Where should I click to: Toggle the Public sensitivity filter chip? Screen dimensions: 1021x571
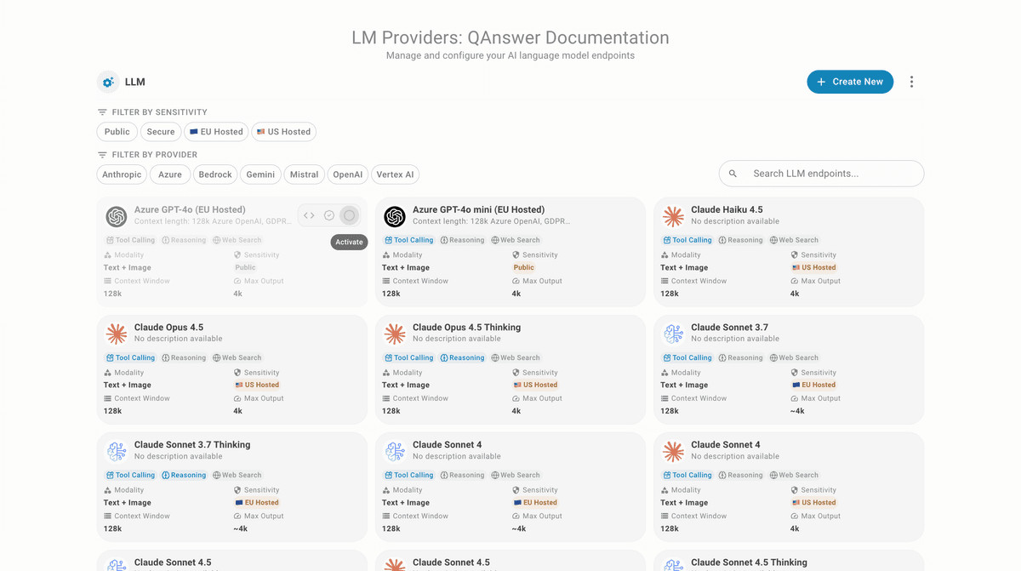[x=117, y=132]
